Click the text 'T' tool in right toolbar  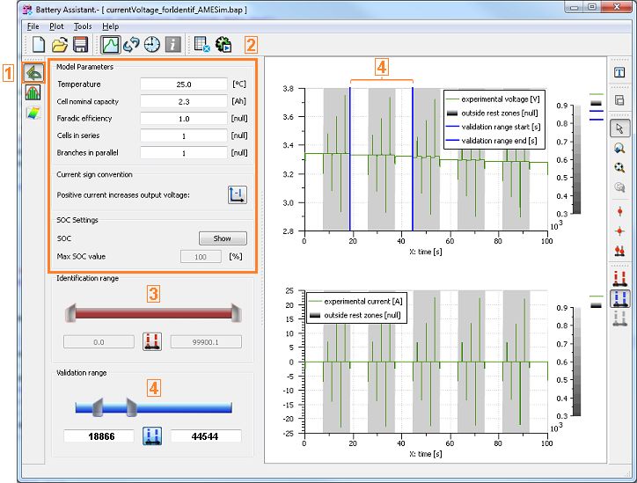[619, 72]
